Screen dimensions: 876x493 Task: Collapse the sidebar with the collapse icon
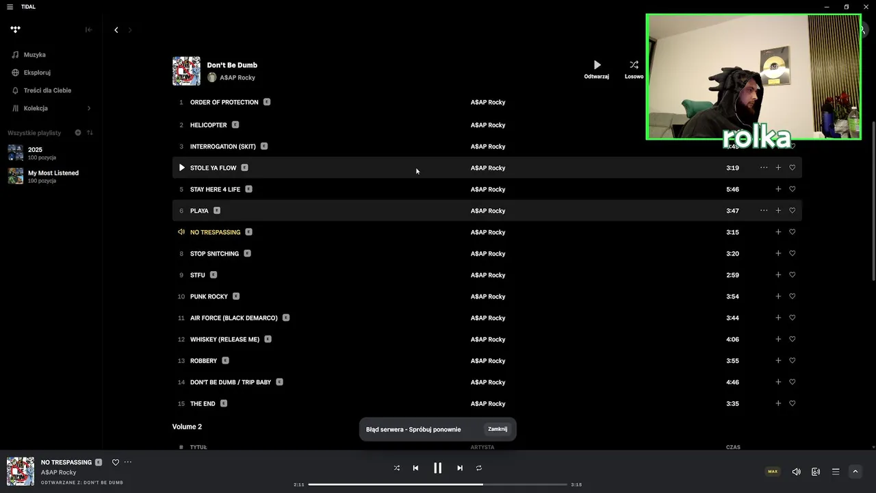(x=88, y=29)
